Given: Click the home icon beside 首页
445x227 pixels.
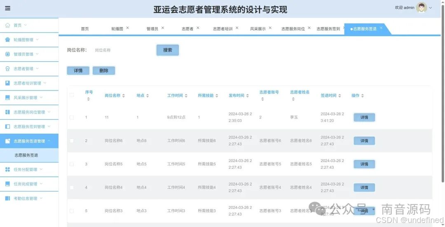Looking at the screenshot, I should (x=8, y=25).
